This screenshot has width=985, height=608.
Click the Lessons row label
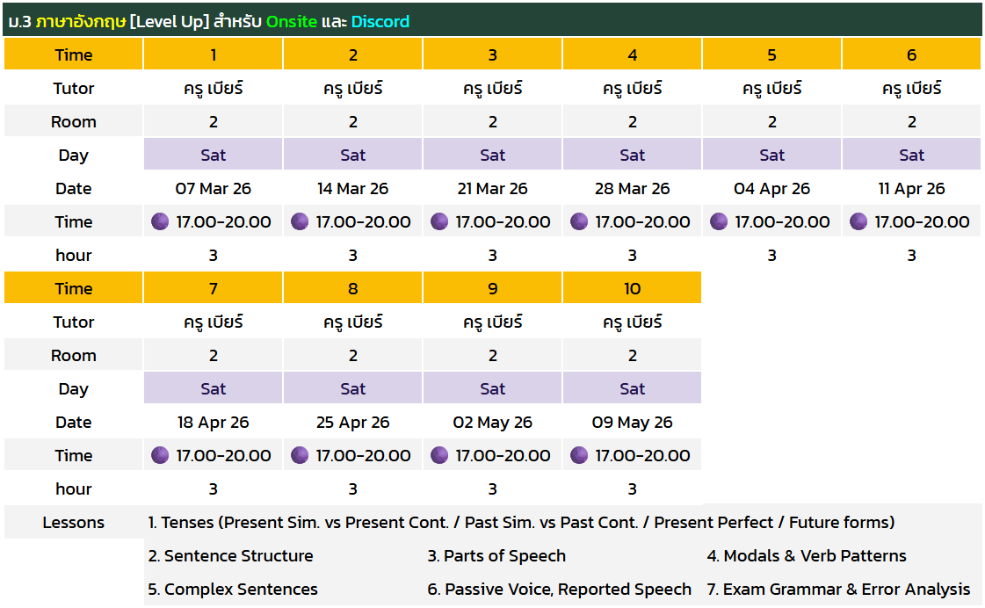[x=73, y=522]
